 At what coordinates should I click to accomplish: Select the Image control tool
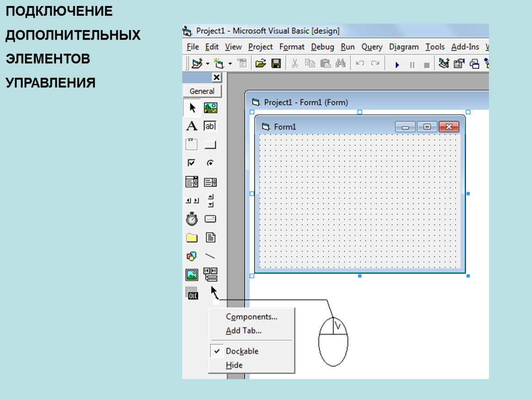pyautogui.click(x=192, y=275)
